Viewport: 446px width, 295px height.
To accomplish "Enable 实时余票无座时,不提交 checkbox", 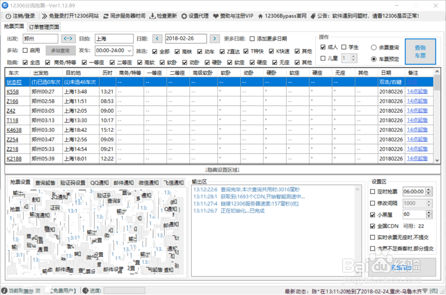I will click(372, 238).
